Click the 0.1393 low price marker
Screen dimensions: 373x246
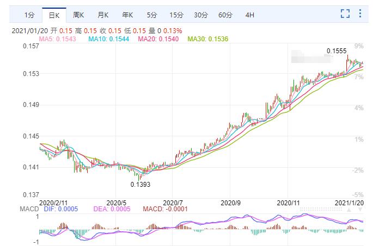(140, 184)
